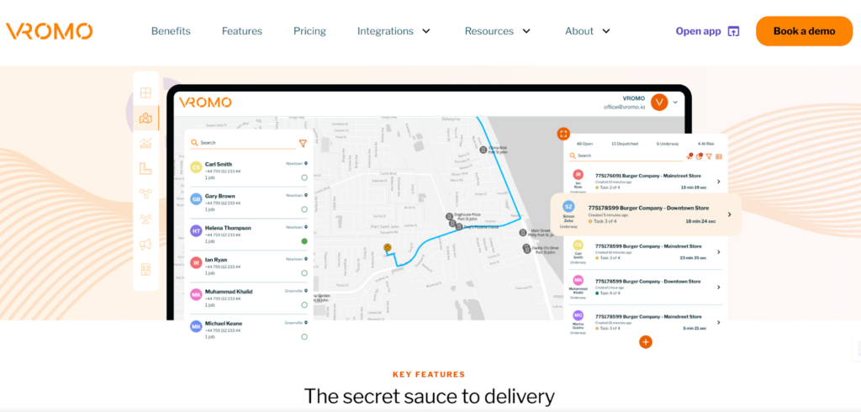Screen dimensions: 861x412
Task: Click the 18 min 24 sec timer text
Action: coord(700,221)
